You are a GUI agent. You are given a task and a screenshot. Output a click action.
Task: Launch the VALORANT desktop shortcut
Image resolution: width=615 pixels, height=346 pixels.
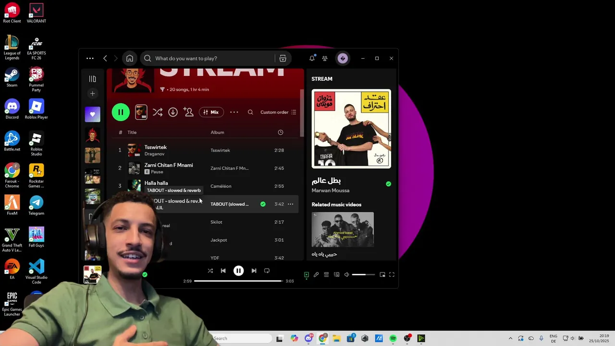point(37,13)
